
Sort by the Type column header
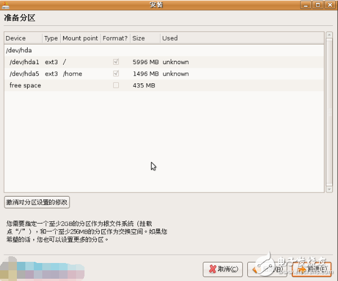point(51,38)
